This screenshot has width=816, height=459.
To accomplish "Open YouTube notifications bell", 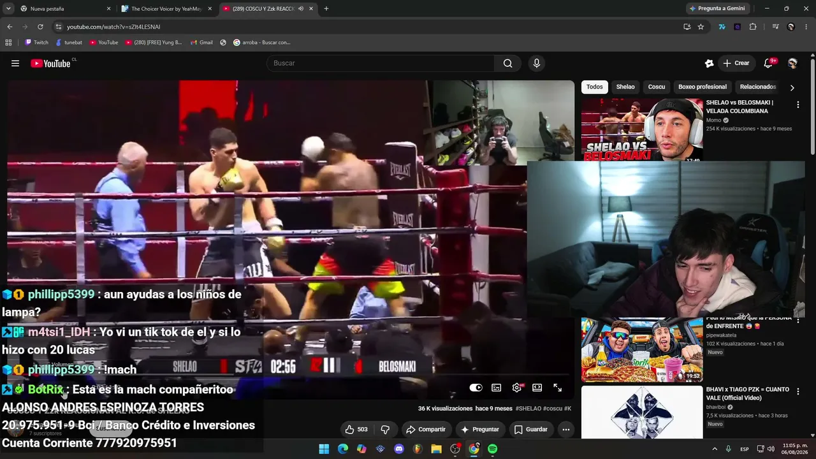I will pyautogui.click(x=768, y=63).
